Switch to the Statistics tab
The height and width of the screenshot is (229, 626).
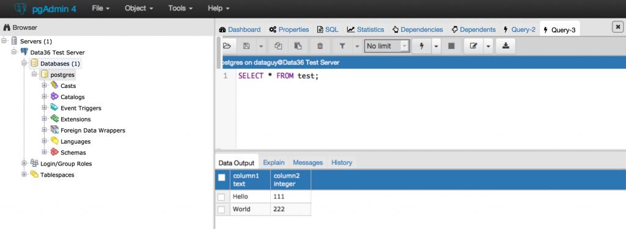[x=366, y=29]
